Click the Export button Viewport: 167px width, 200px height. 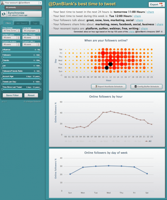click(x=157, y=4)
